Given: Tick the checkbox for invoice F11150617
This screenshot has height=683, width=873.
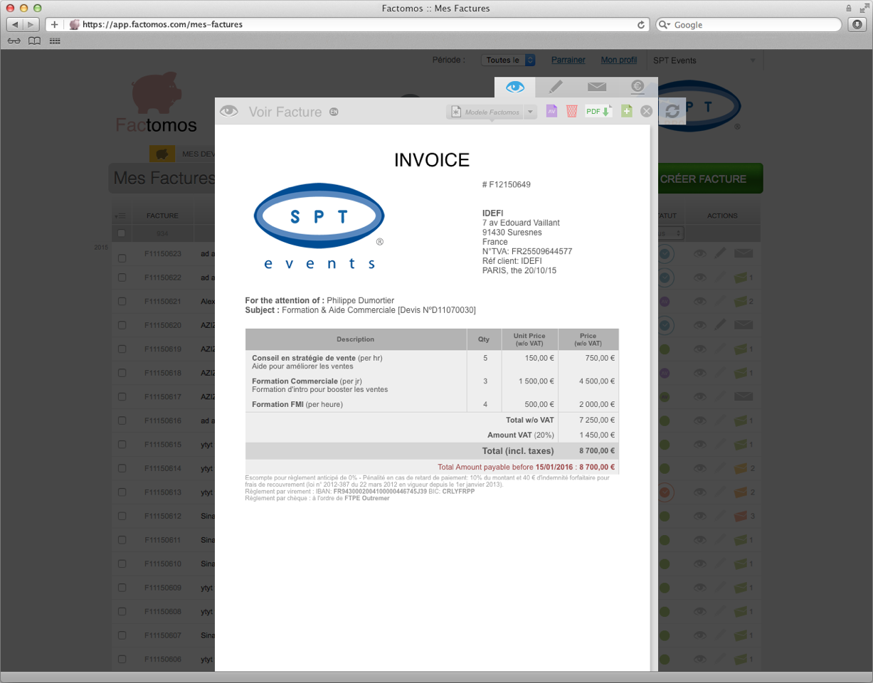Looking at the screenshot, I should click(122, 397).
